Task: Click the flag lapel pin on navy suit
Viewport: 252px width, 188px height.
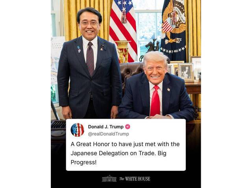Action: (168, 89)
